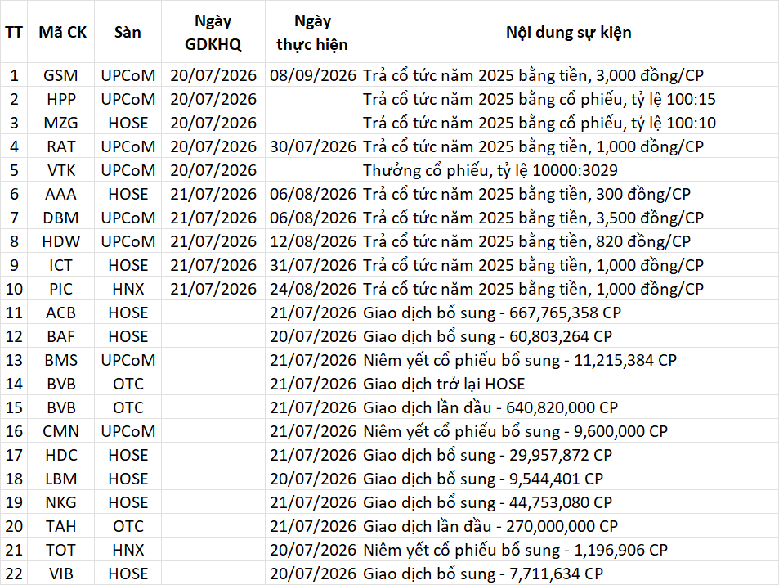
Task: Select the PIC row's HNX cell
Action: [128, 289]
